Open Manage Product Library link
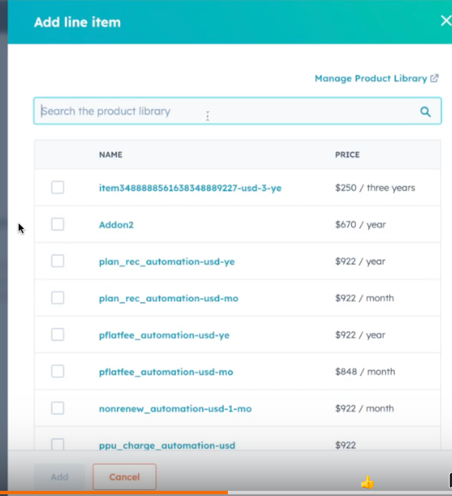 coord(371,79)
